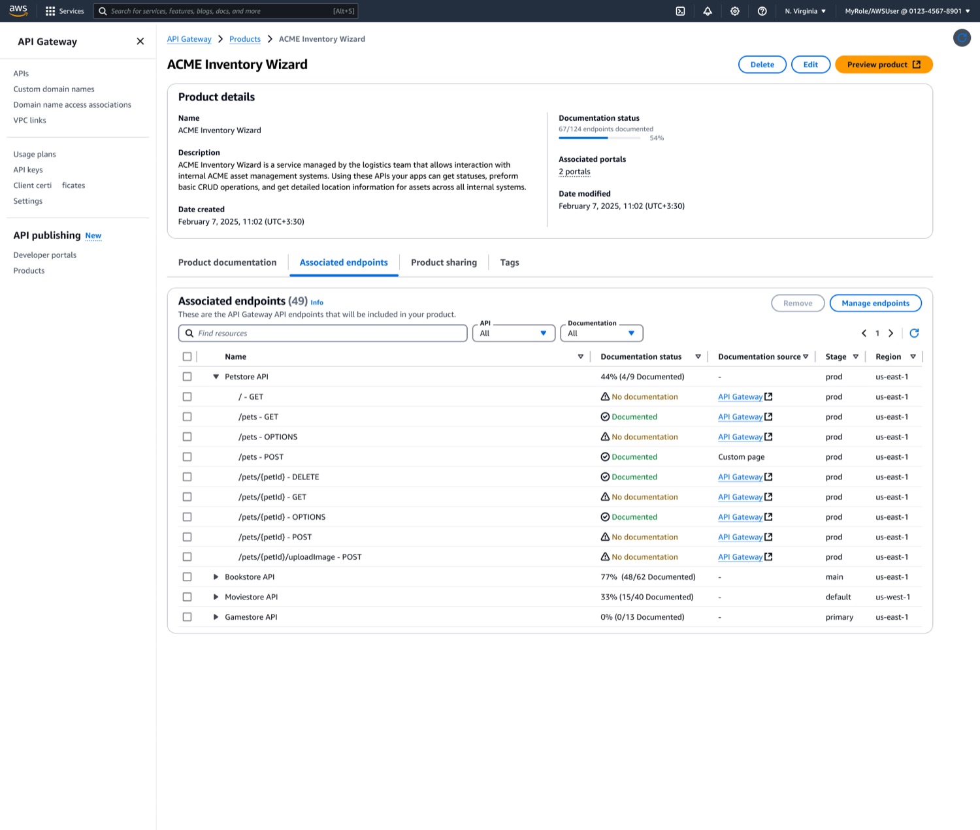The height and width of the screenshot is (830, 980).
Task: Click documented checkmark icon on /pets - POST row
Action: [605, 457]
